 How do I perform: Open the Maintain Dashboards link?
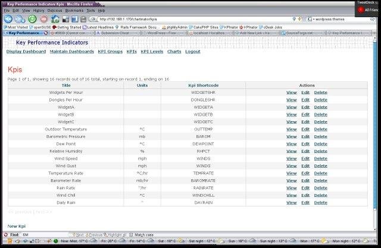(x=71, y=52)
